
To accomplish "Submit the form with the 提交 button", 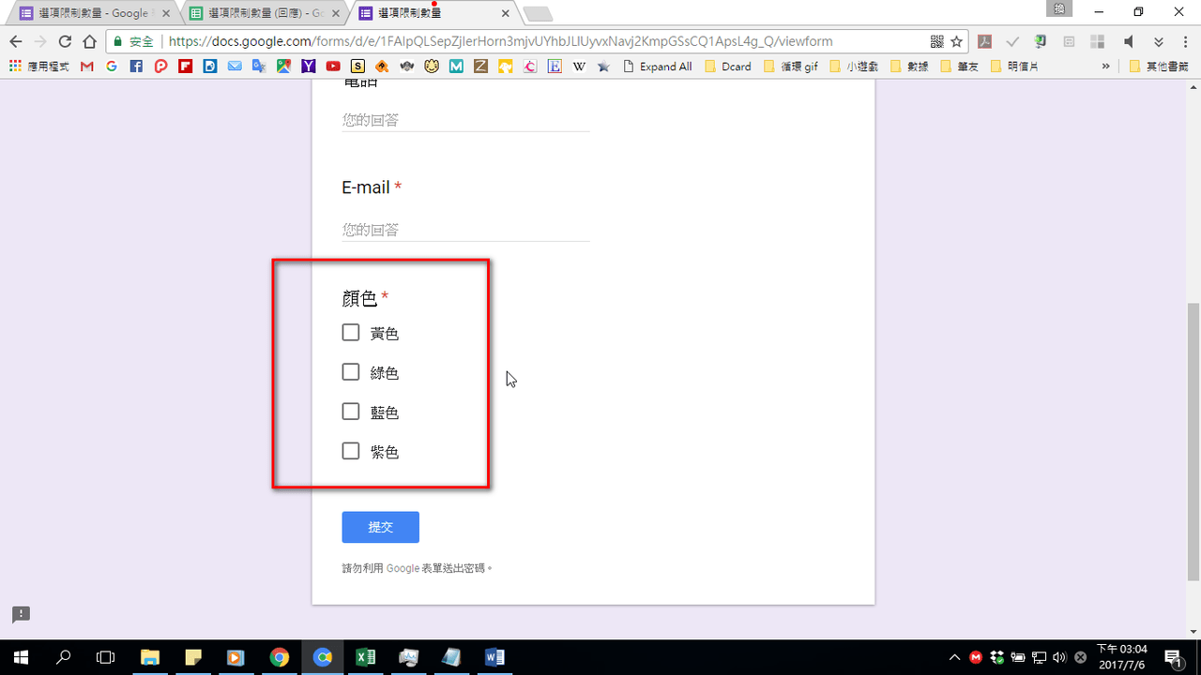I will pos(380,527).
